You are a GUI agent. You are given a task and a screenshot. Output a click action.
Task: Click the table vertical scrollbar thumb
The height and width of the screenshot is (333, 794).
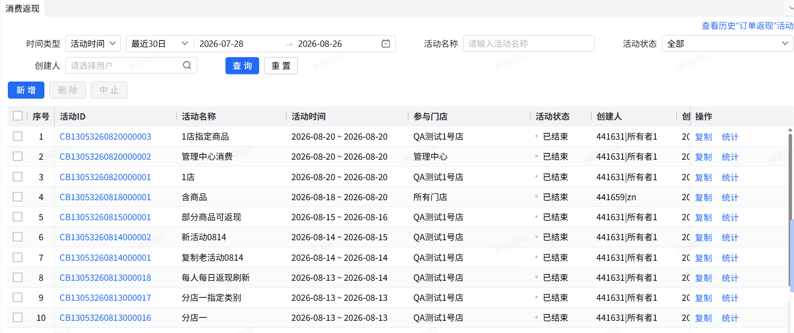pyautogui.click(x=790, y=210)
